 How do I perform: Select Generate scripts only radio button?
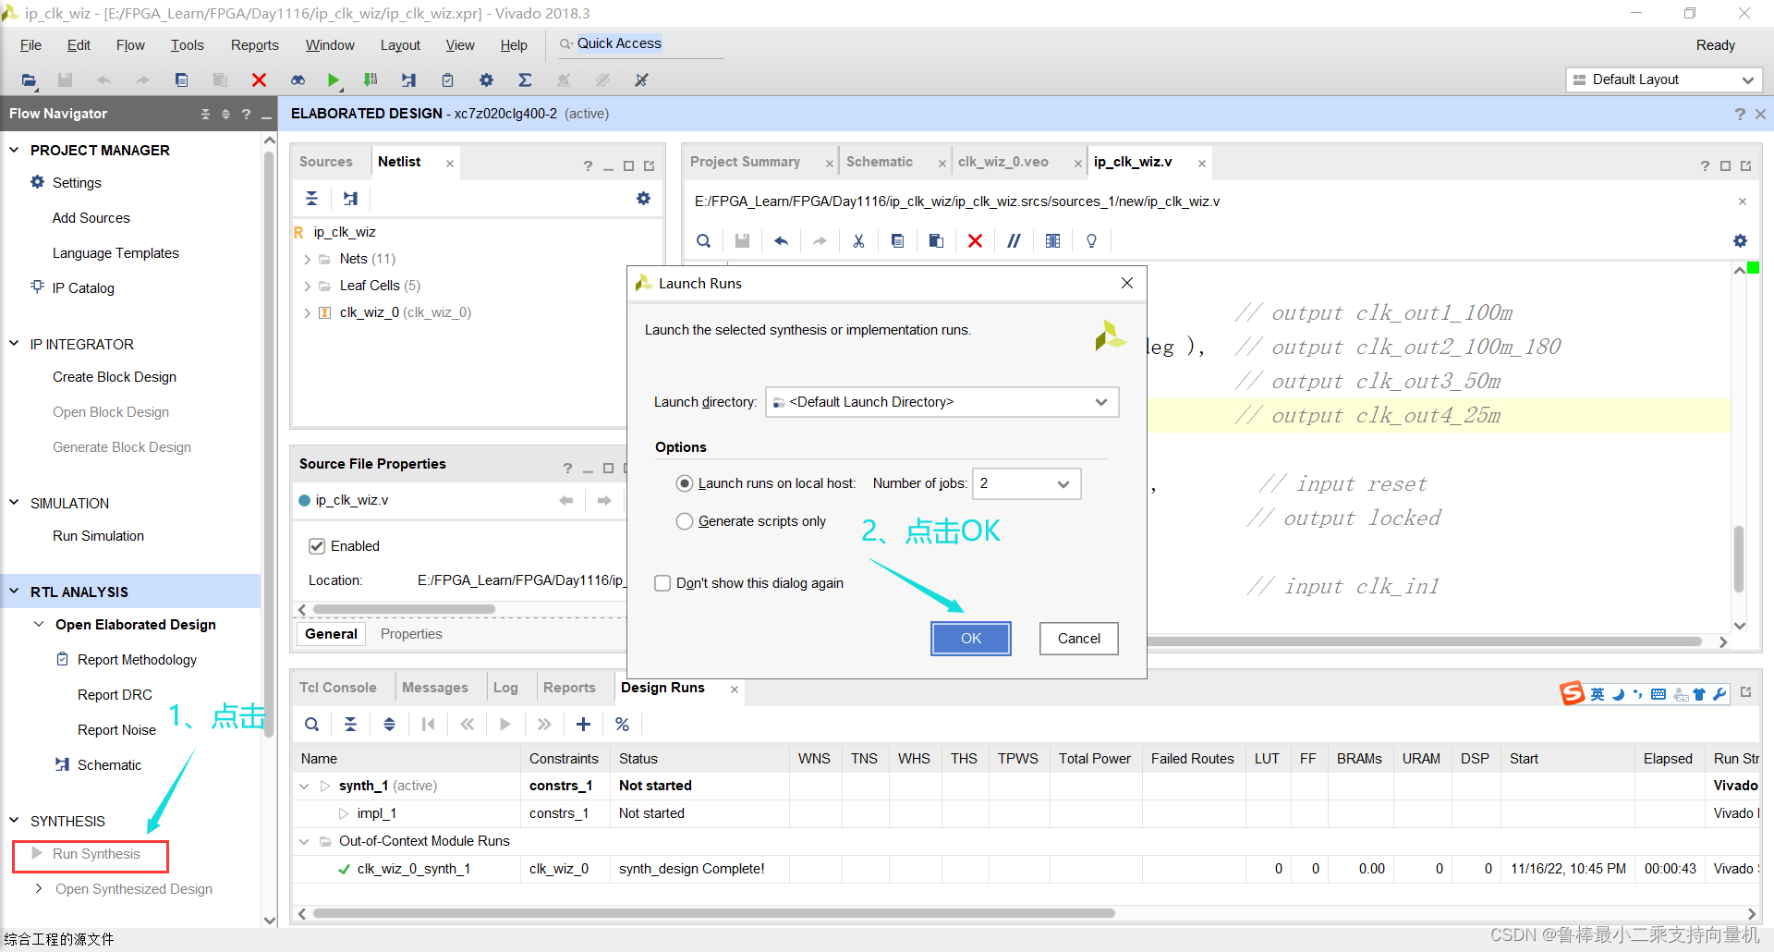pos(685,521)
